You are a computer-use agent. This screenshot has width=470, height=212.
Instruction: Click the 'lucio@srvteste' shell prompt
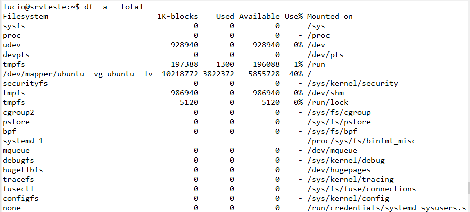[x=32, y=7]
